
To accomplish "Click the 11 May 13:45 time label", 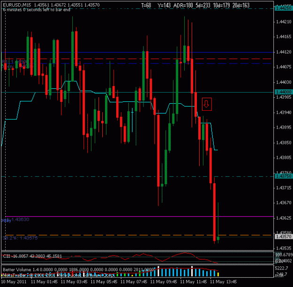I will click(x=224, y=282).
